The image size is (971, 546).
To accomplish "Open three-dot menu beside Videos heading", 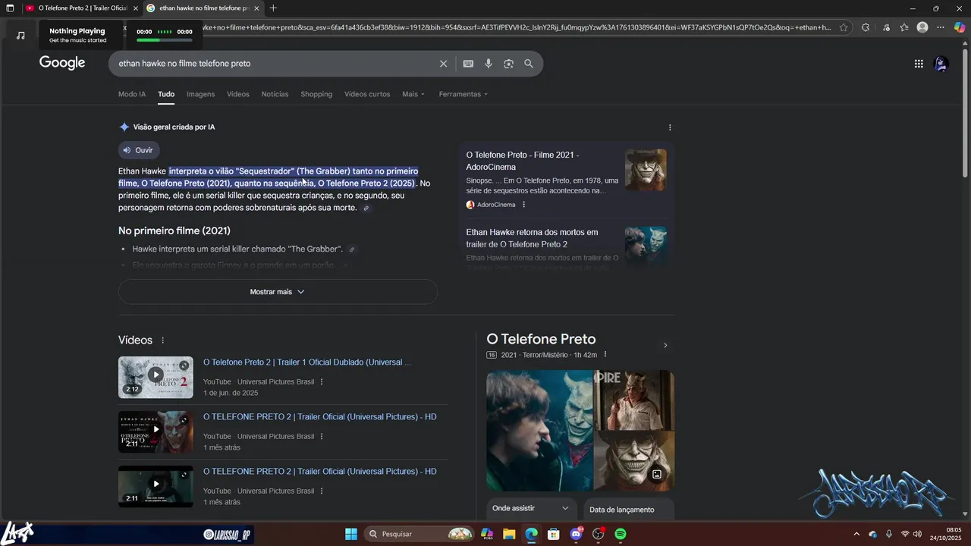I will pos(162,340).
